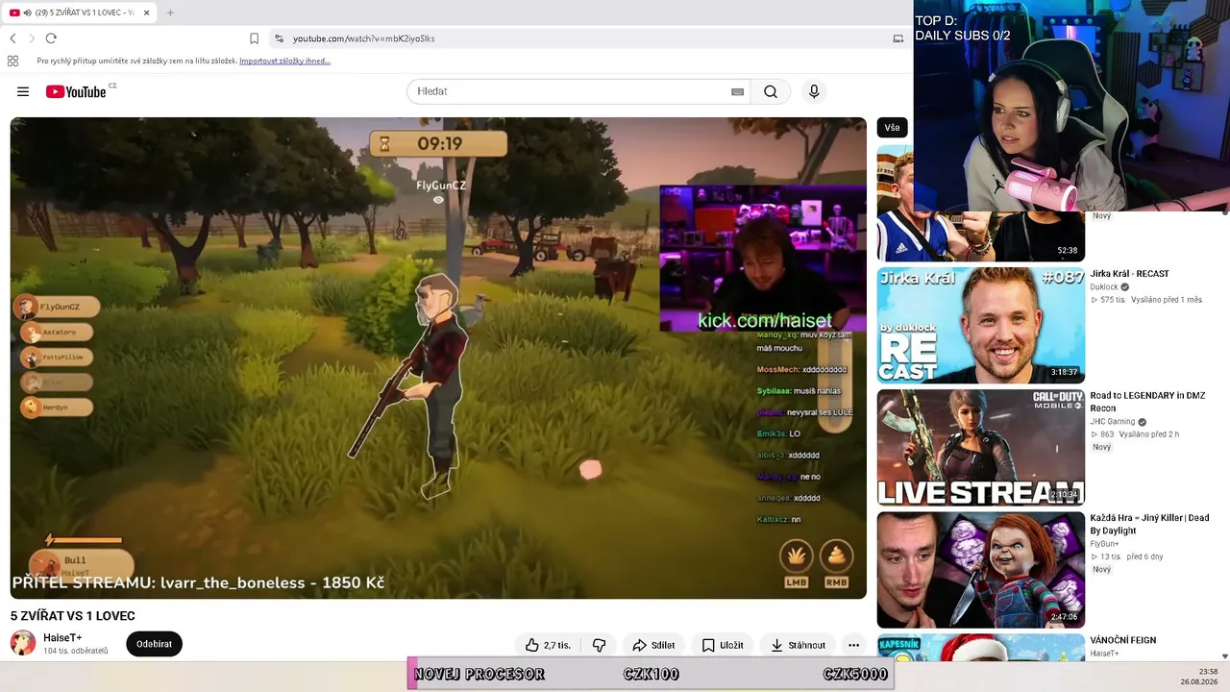Open a new browser tab
Image resolution: width=1230 pixels, height=692 pixels.
170,12
